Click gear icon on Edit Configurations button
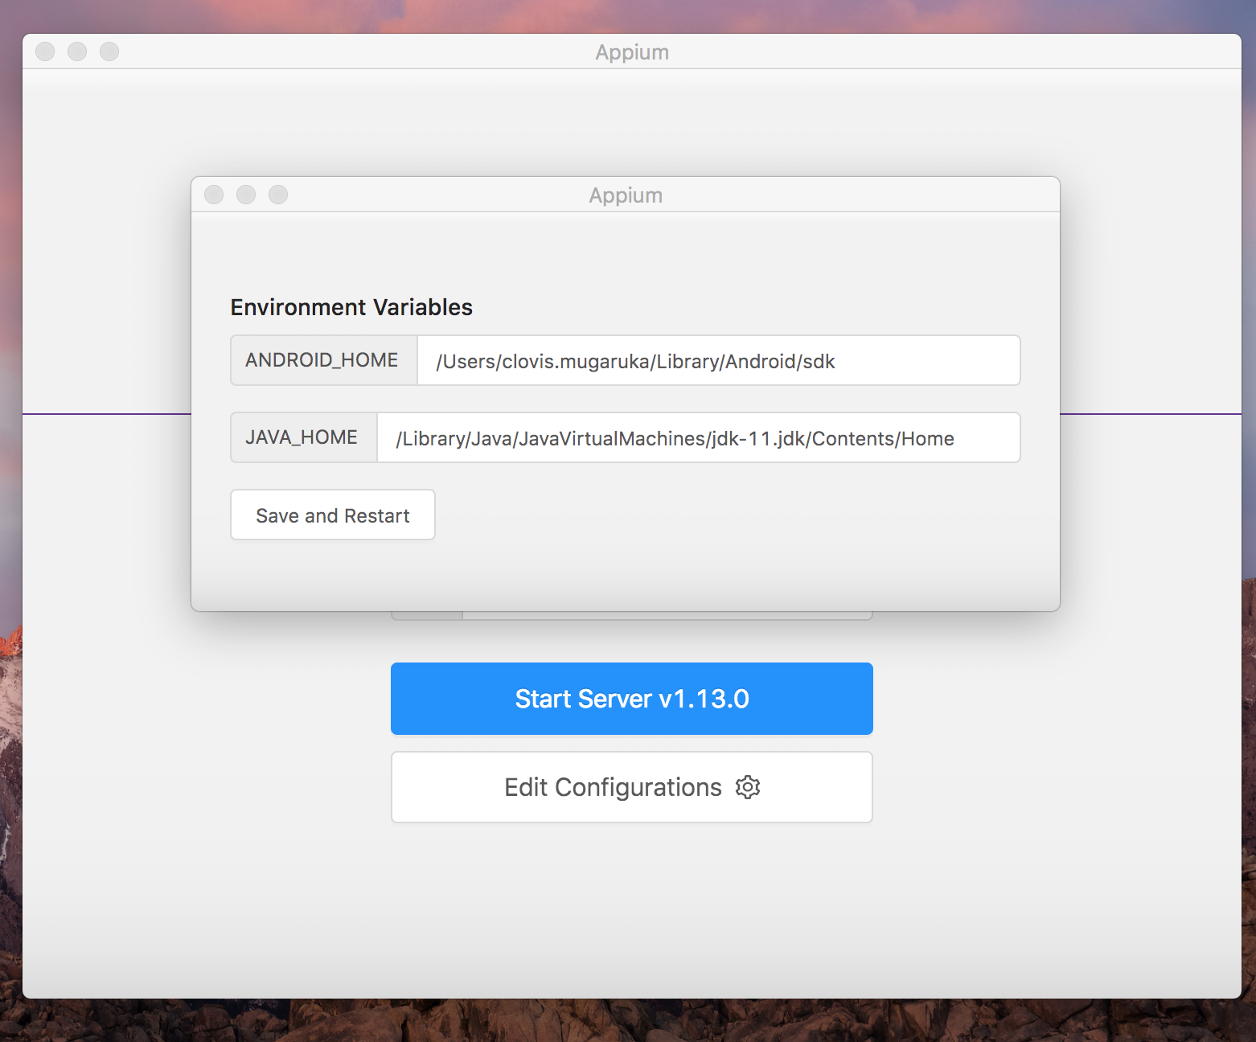Image resolution: width=1256 pixels, height=1042 pixels. [748, 787]
